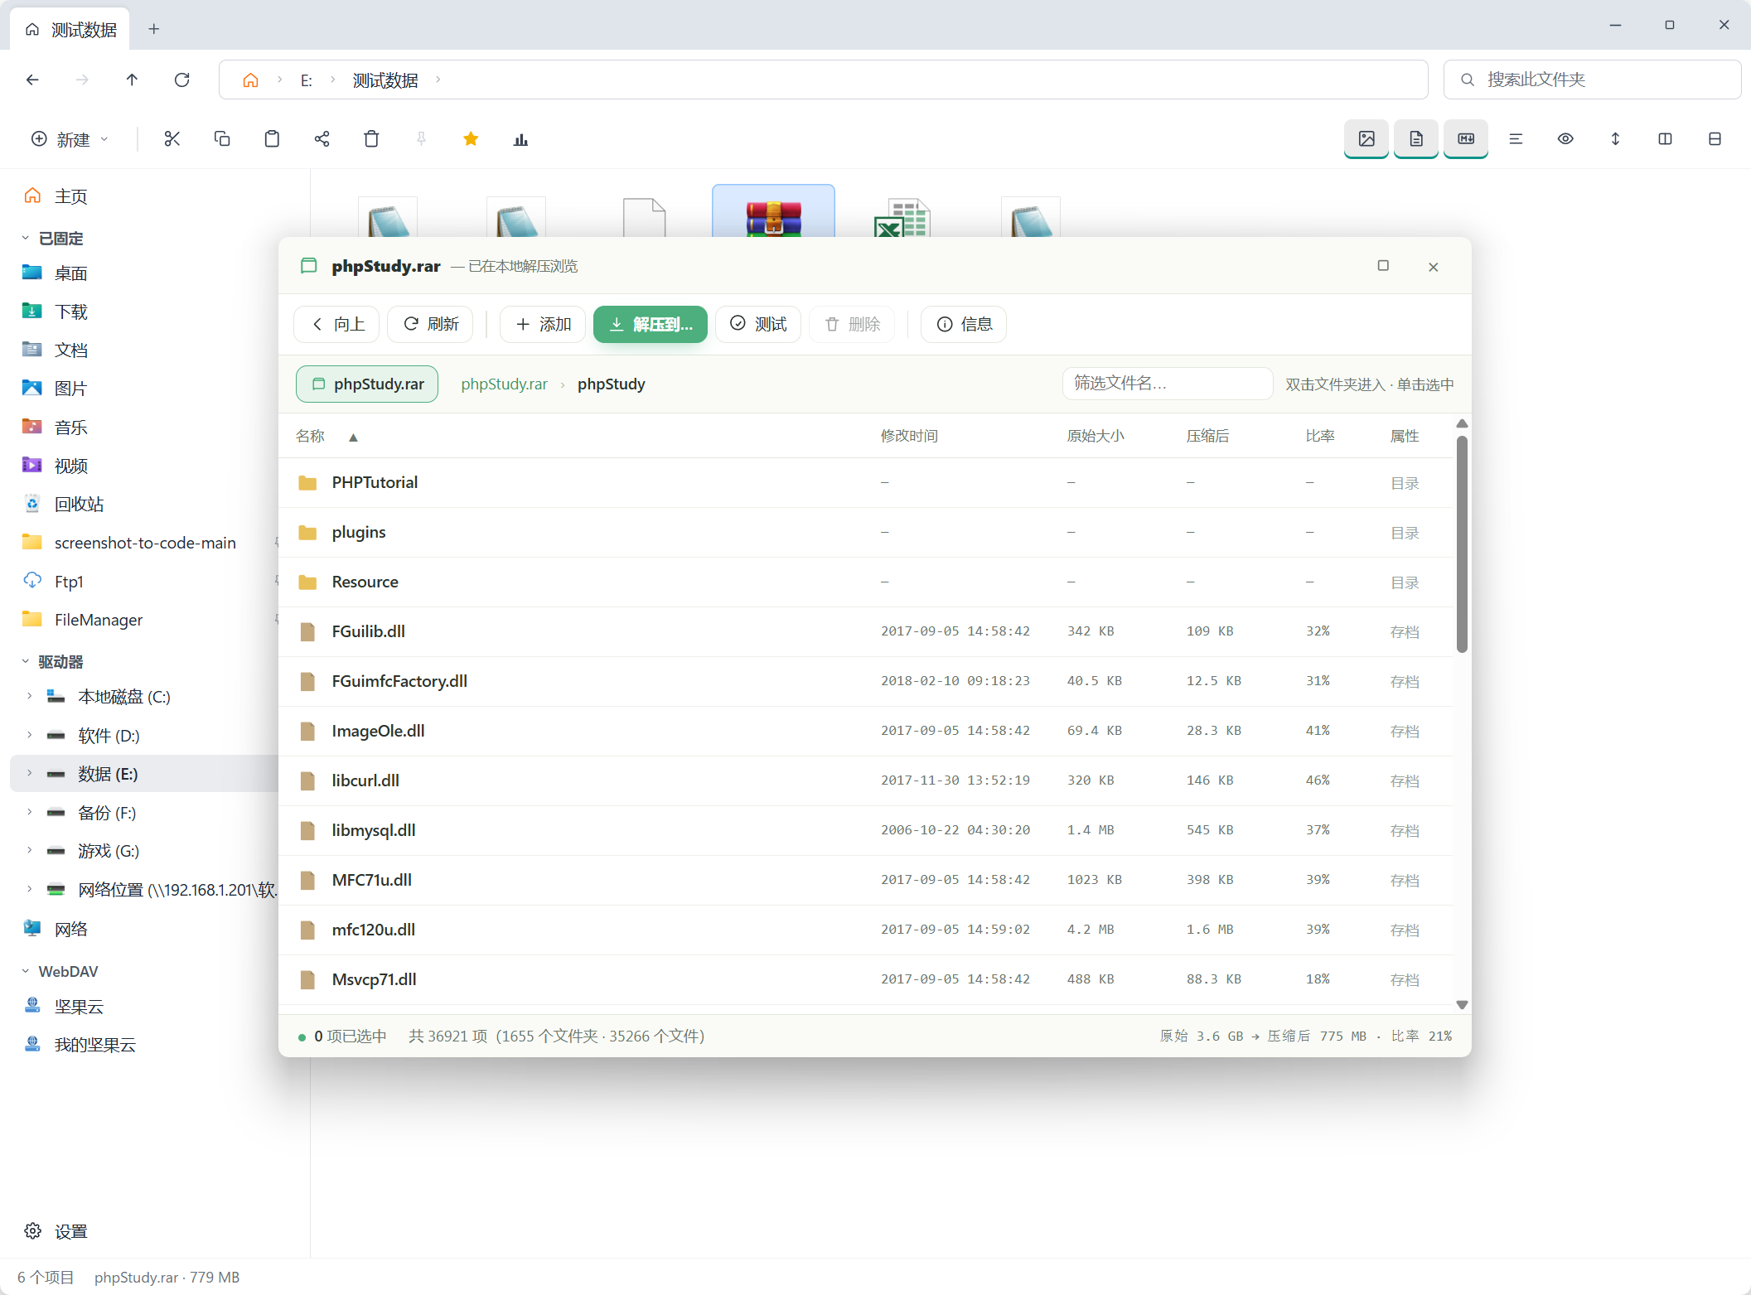Click the back navigation arrow
1751x1295 pixels.
[x=32, y=80]
